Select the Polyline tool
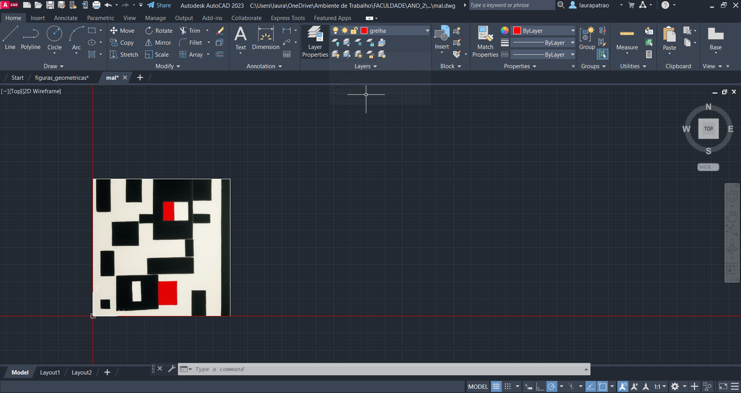The width and height of the screenshot is (741, 393). (x=30, y=38)
